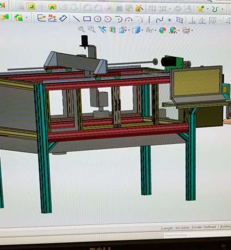Screen dimensions: 231x250
Task: Click the green Curves icon
Action: 215,9
